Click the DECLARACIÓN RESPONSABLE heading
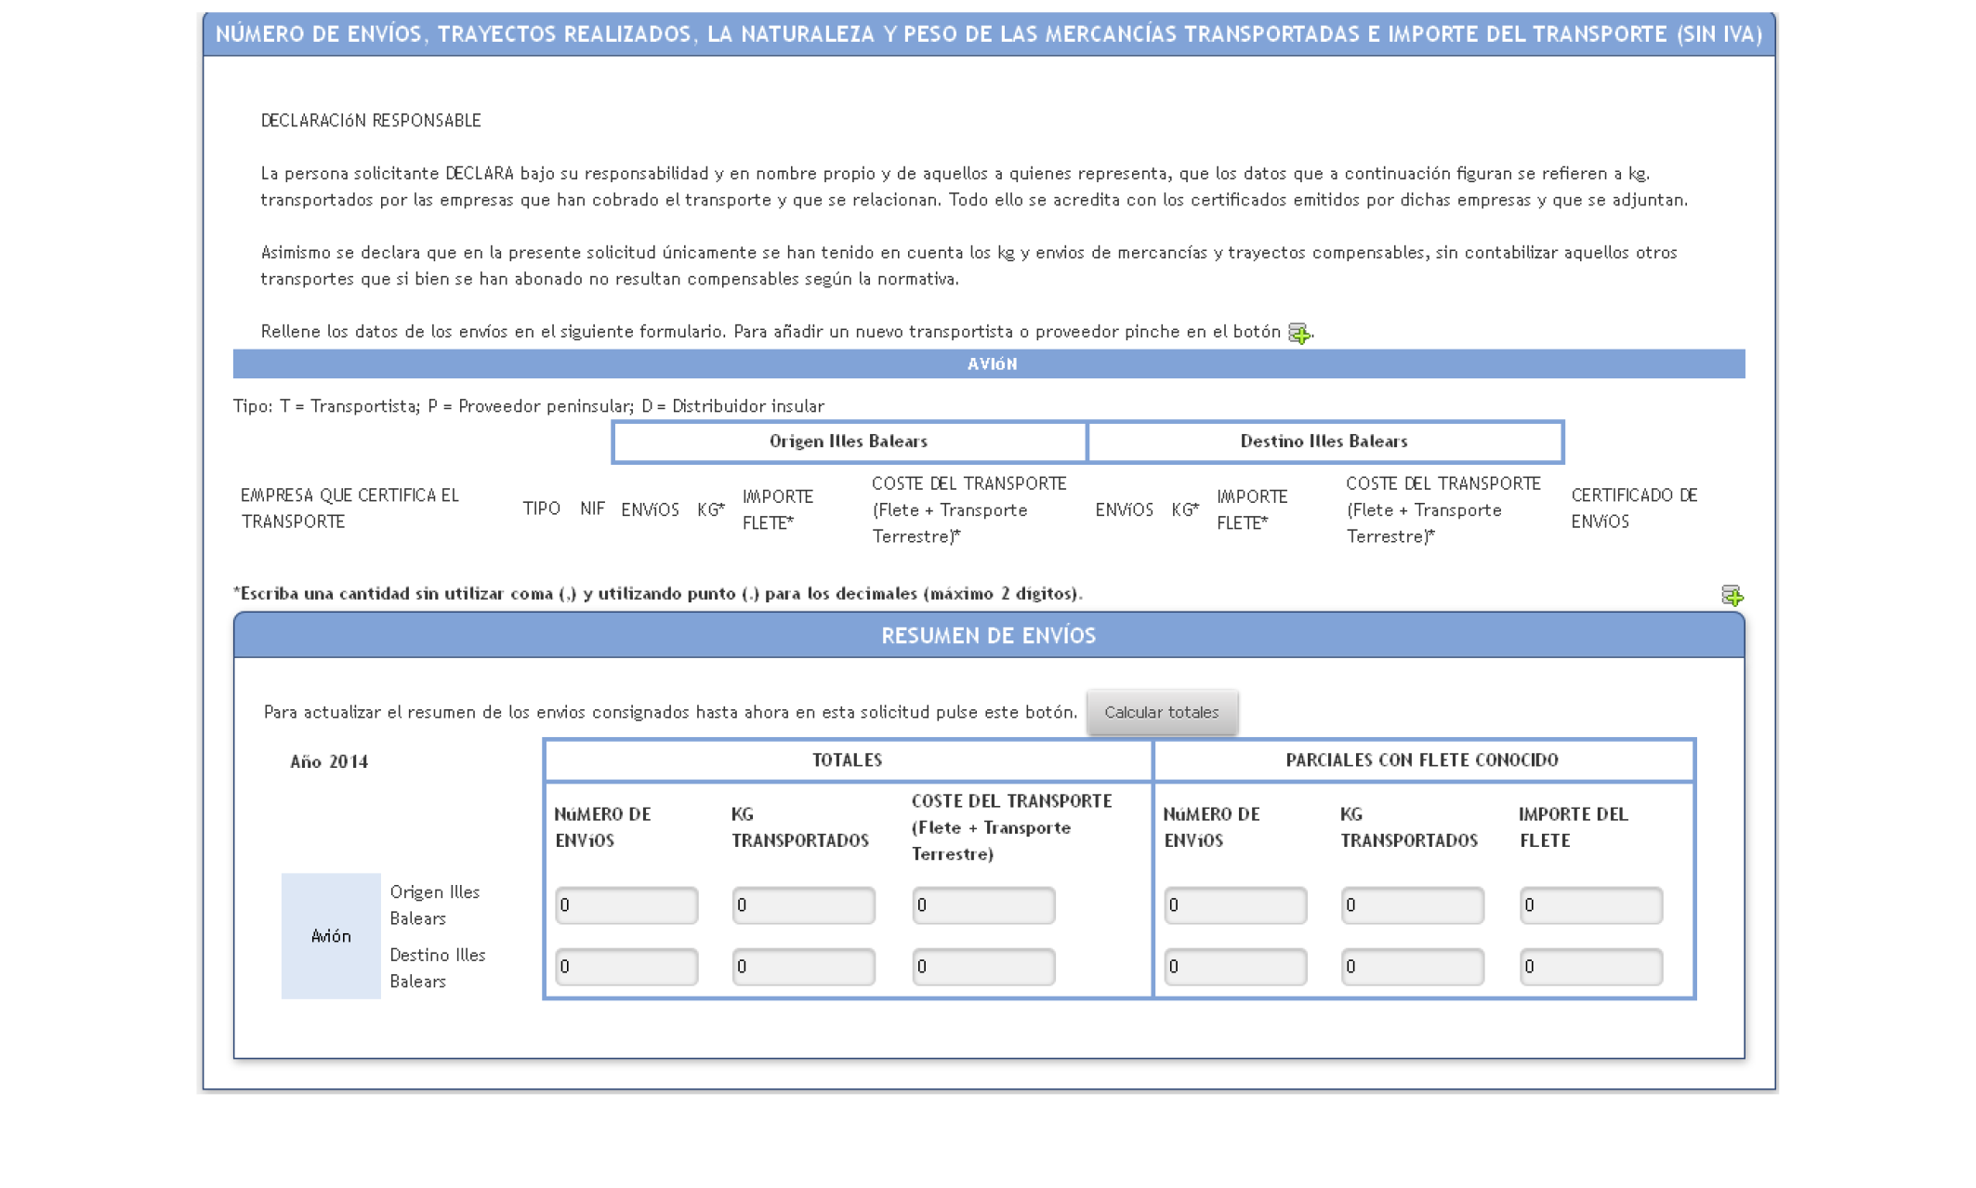The width and height of the screenshot is (1976, 1188). click(x=371, y=121)
